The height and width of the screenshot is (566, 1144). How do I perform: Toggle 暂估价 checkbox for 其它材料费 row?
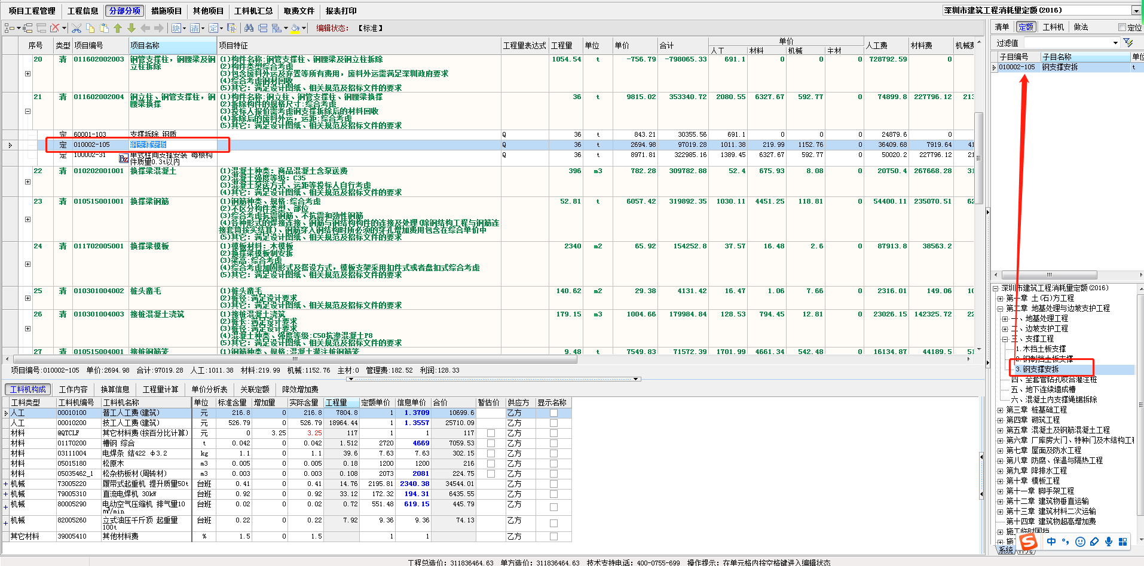(x=491, y=433)
